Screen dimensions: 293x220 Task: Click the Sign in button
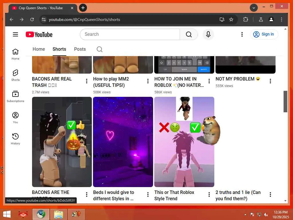click(x=264, y=34)
